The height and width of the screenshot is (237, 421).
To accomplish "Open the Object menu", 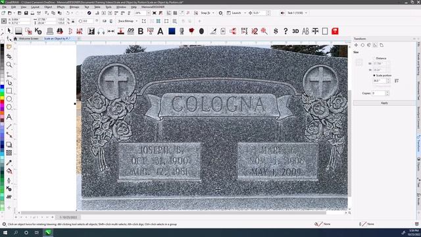I will [x=48, y=7].
